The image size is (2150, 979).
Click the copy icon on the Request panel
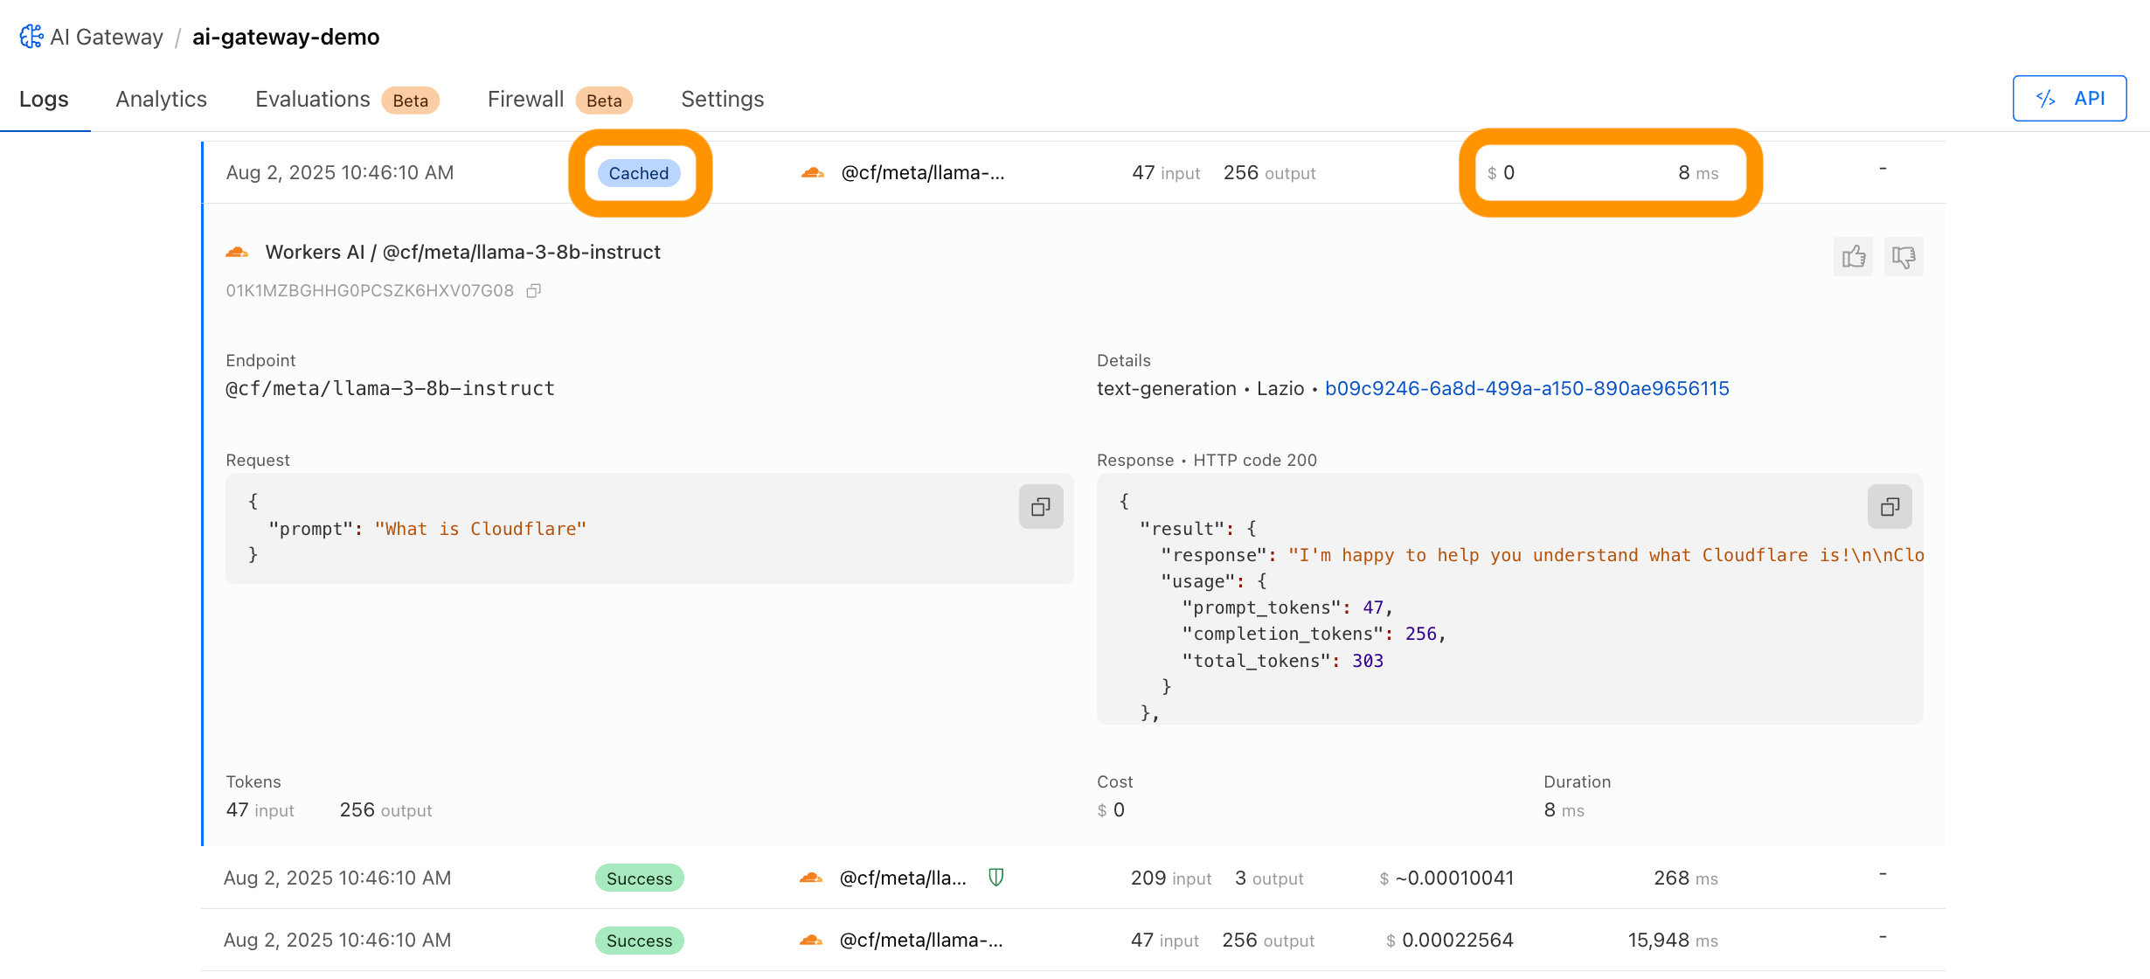pyautogui.click(x=1040, y=506)
